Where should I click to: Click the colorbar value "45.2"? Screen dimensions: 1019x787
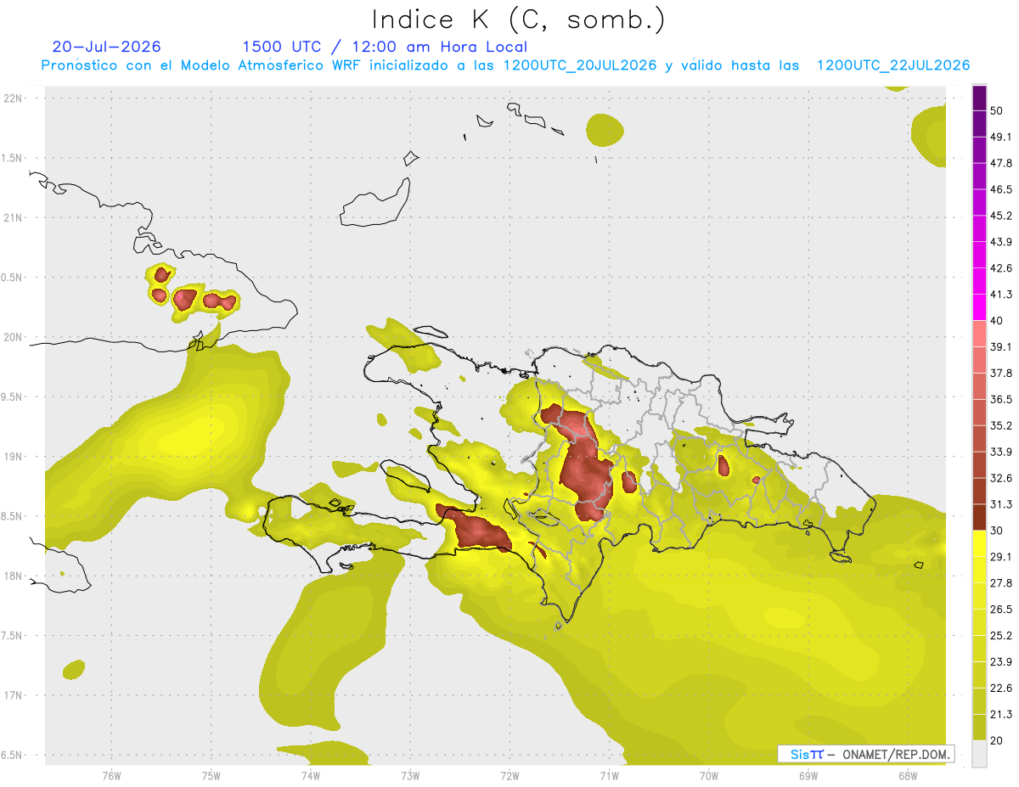coord(1002,216)
